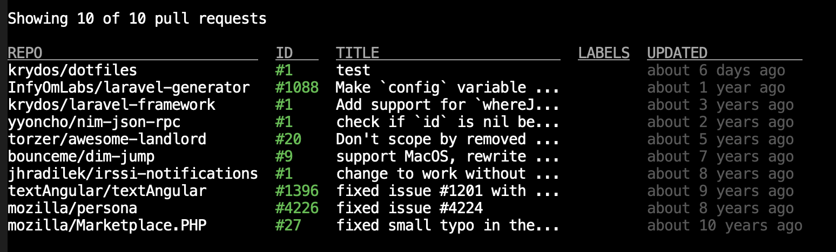The height and width of the screenshot is (252, 836).
Task: Click the krydos/dotfiles repo name
Action: (72, 71)
